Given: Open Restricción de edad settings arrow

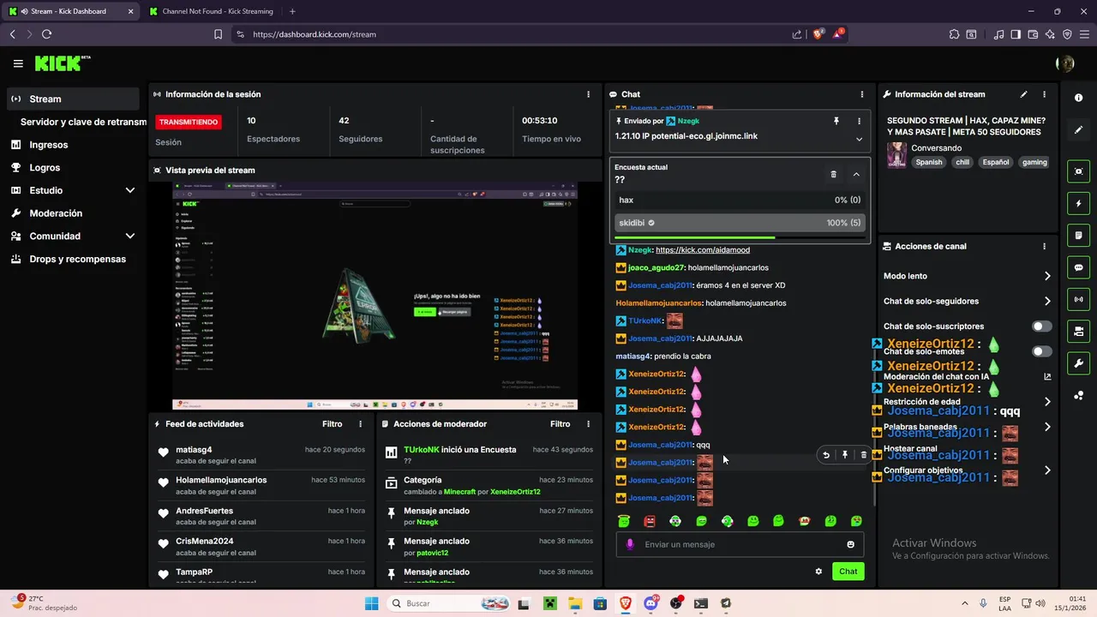Looking at the screenshot, I should (x=1047, y=401).
